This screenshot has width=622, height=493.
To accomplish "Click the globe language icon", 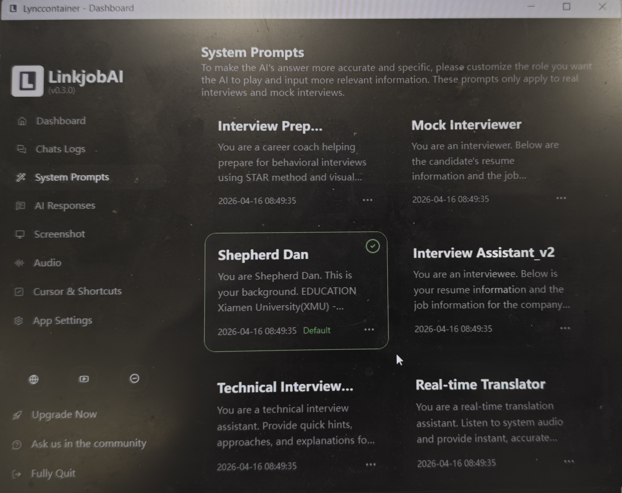I will point(34,379).
